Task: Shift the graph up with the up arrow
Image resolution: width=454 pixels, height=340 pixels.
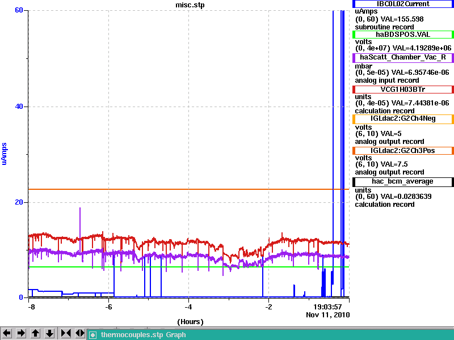Action: pos(35,333)
